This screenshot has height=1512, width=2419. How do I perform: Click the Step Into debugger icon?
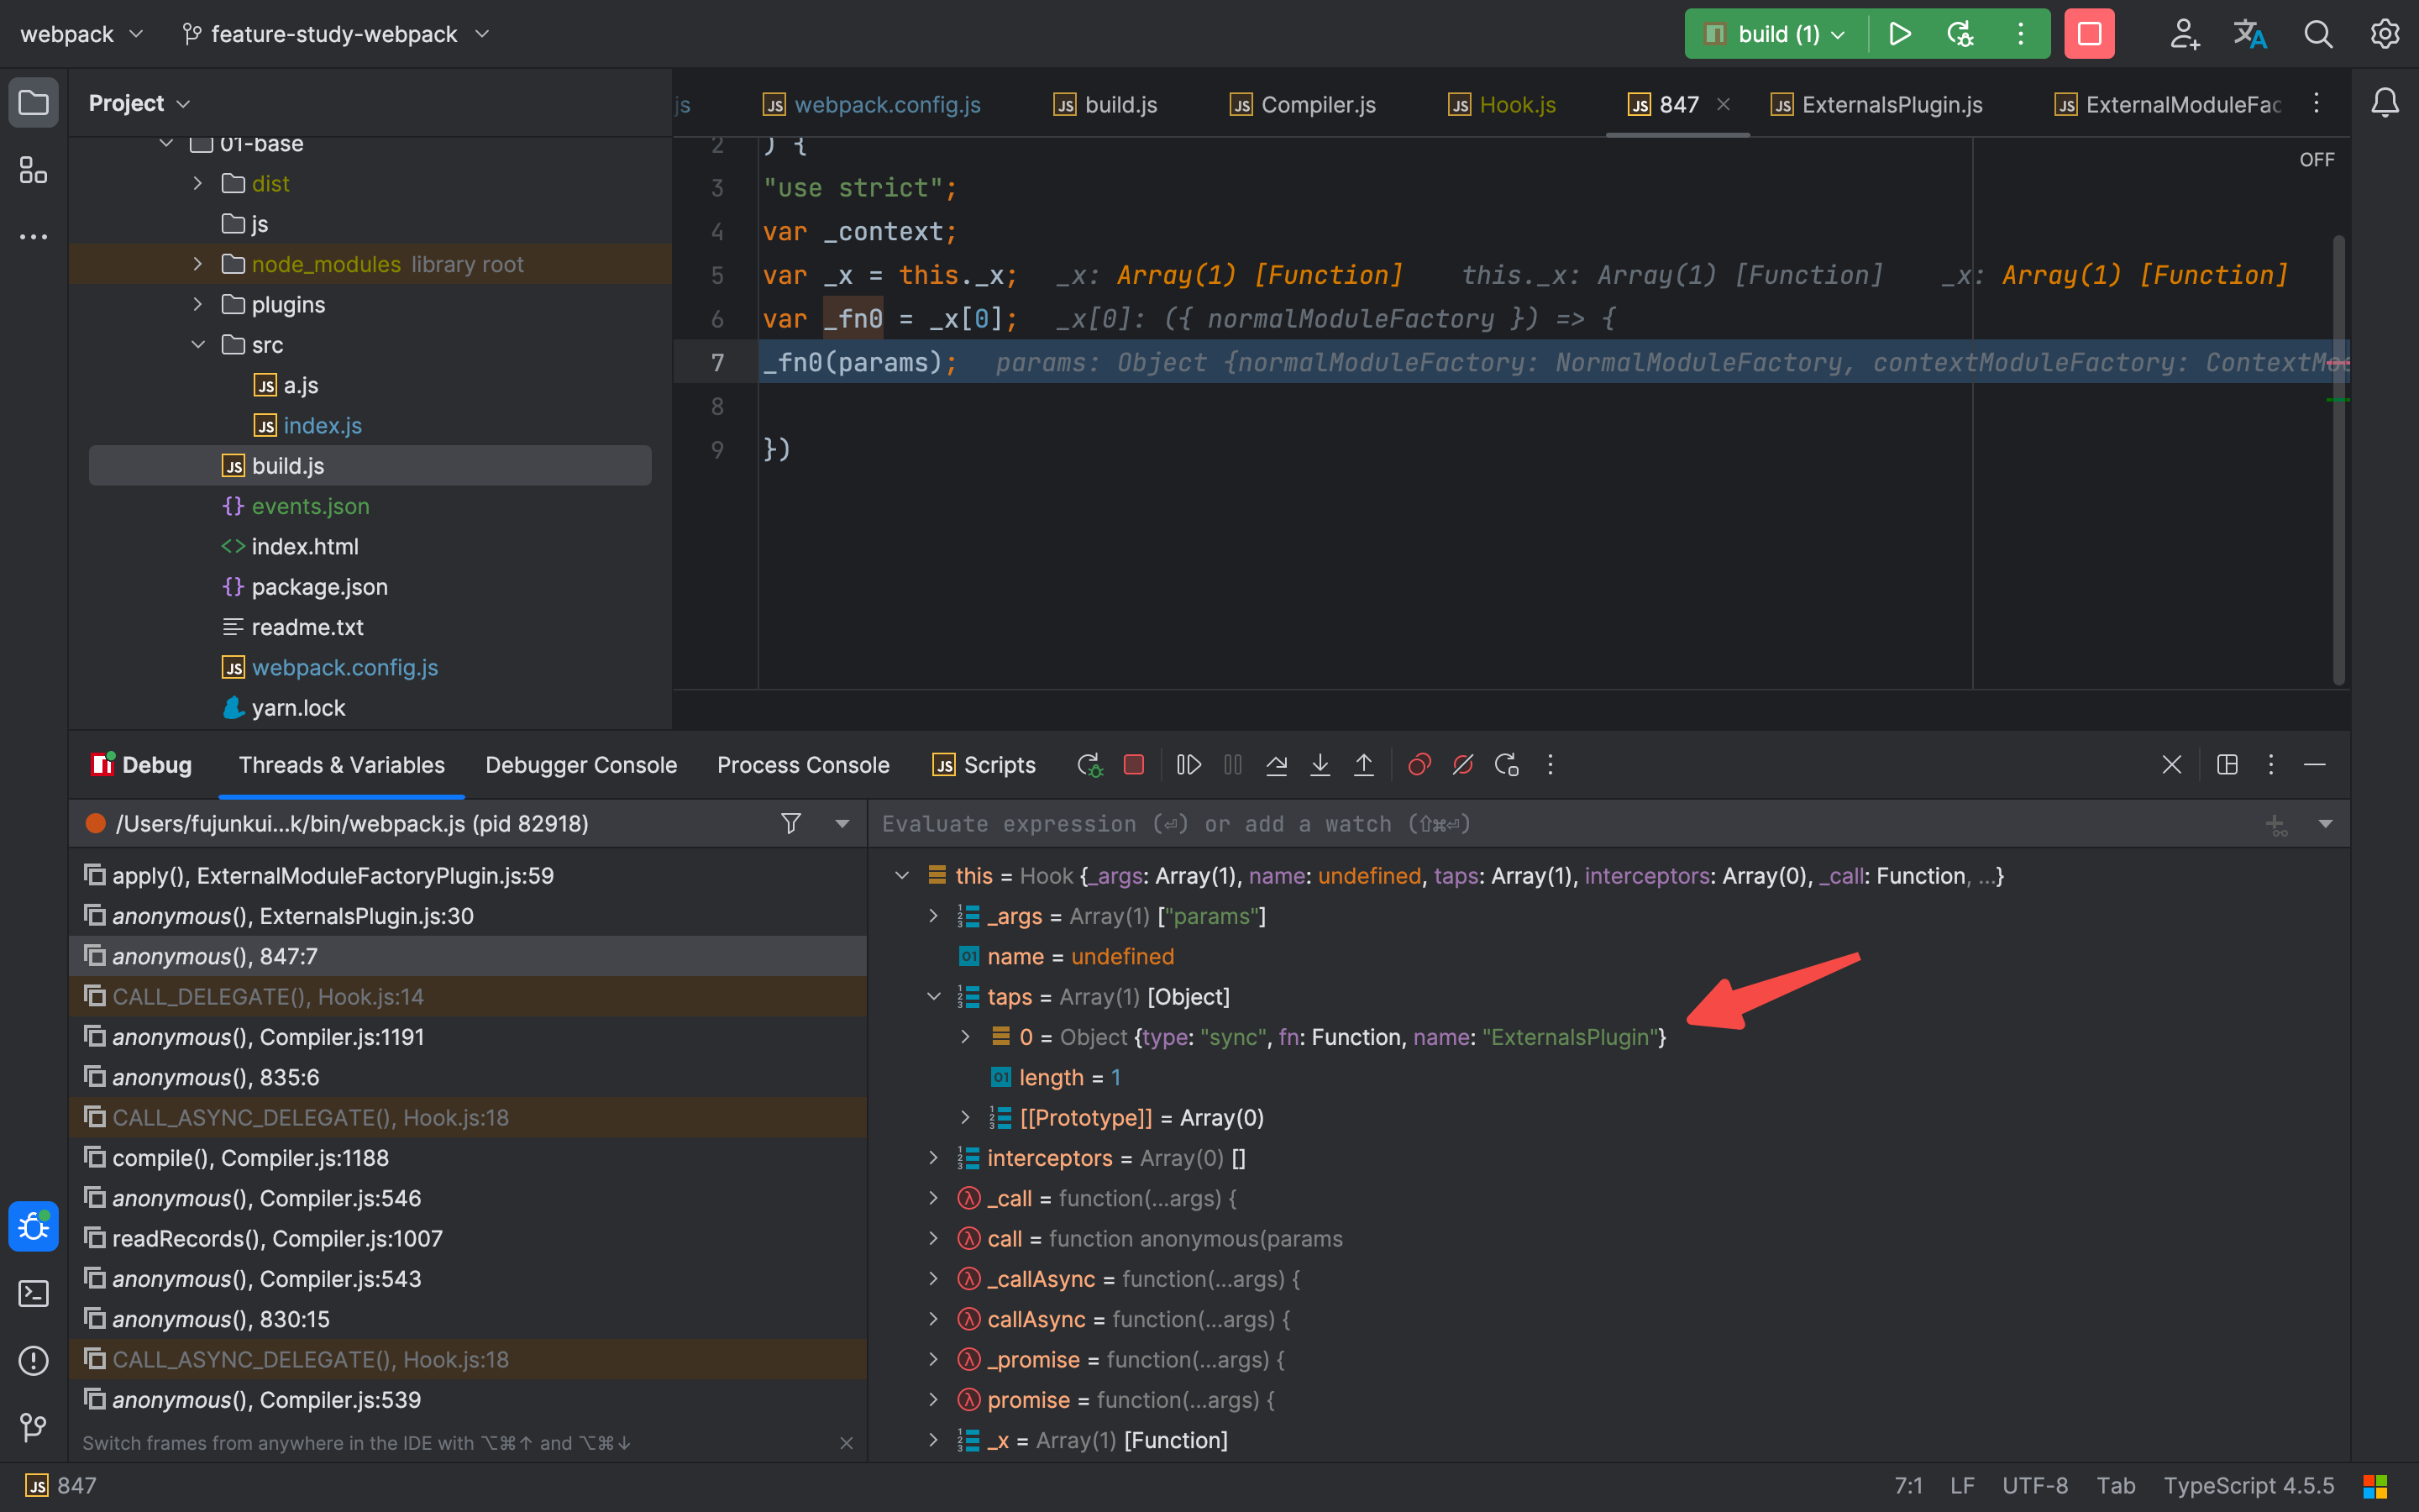coord(1320,765)
